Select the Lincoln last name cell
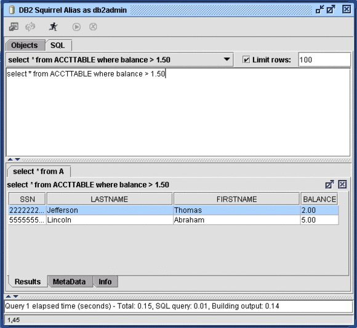This screenshot has height=328, width=357. [x=110, y=220]
